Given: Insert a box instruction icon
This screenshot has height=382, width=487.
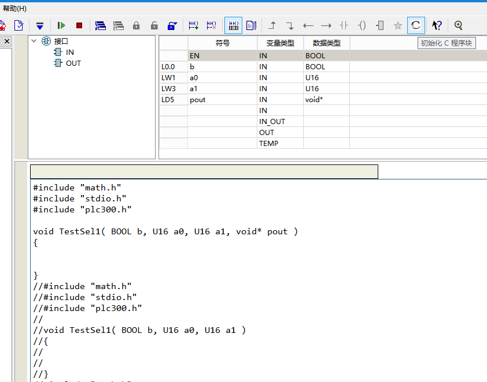Looking at the screenshot, I should [380, 25].
